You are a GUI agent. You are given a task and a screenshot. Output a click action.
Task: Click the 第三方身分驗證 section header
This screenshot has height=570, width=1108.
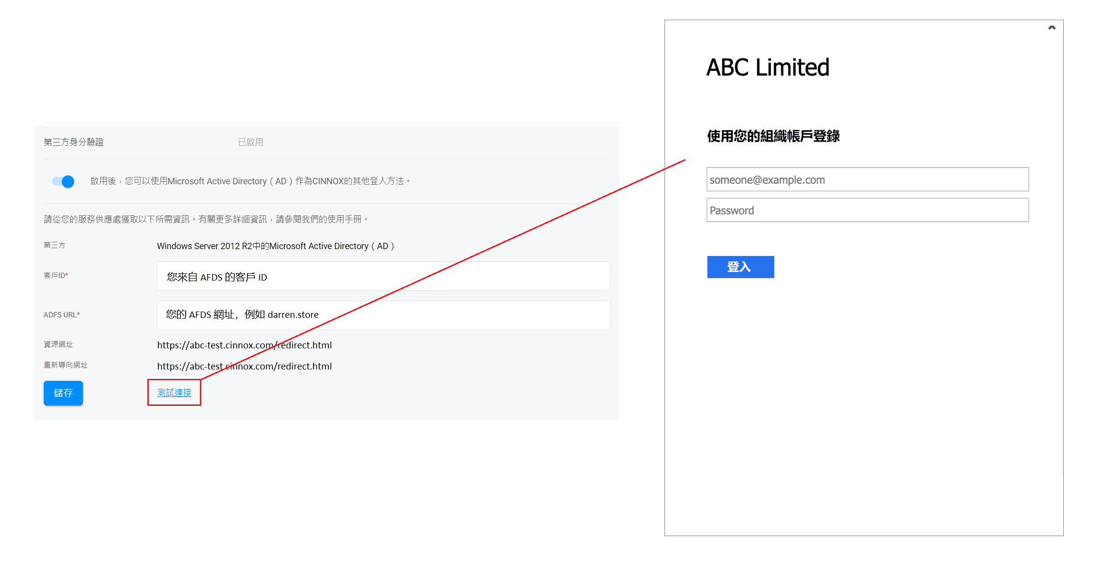[74, 142]
